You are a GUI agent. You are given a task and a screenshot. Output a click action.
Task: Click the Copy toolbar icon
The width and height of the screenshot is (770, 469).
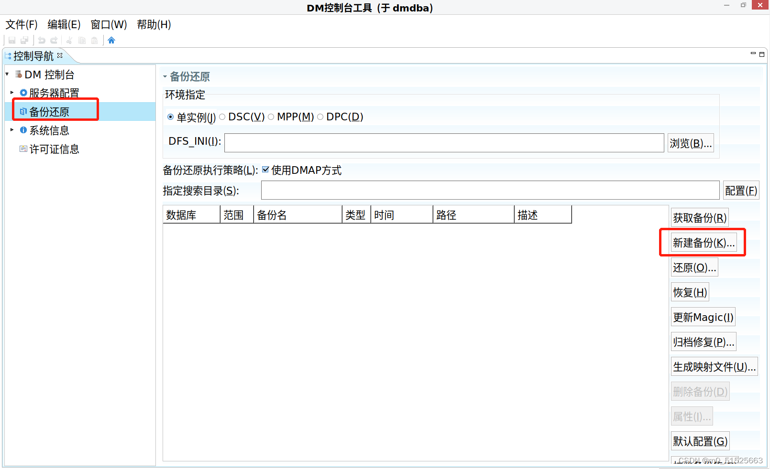tap(82, 41)
